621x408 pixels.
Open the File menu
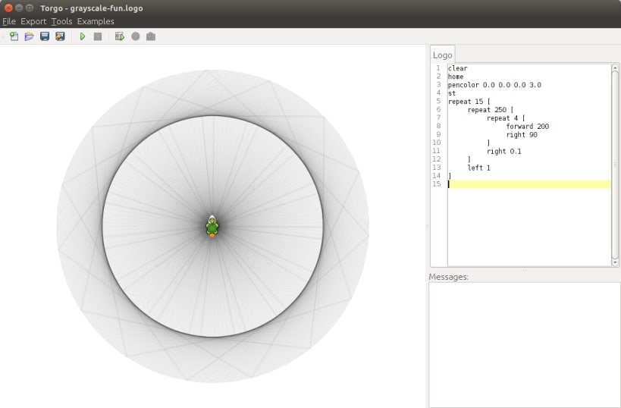[x=9, y=21]
